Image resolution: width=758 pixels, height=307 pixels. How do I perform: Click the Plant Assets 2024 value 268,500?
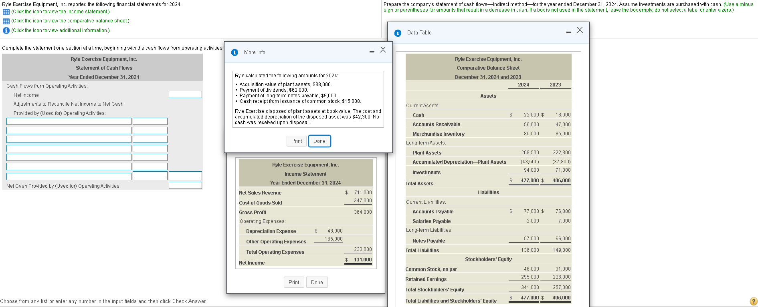tap(530, 152)
